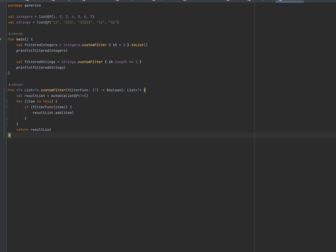Click resultList.add(item) statement
This screenshot has width=336, height=252.
click(x=53, y=113)
